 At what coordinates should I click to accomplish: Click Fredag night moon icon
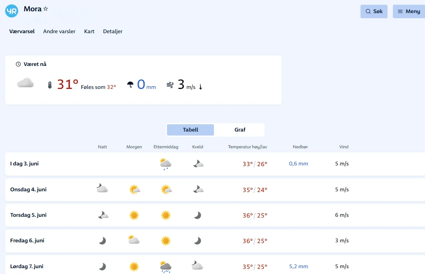pyautogui.click(x=102, y=241)
